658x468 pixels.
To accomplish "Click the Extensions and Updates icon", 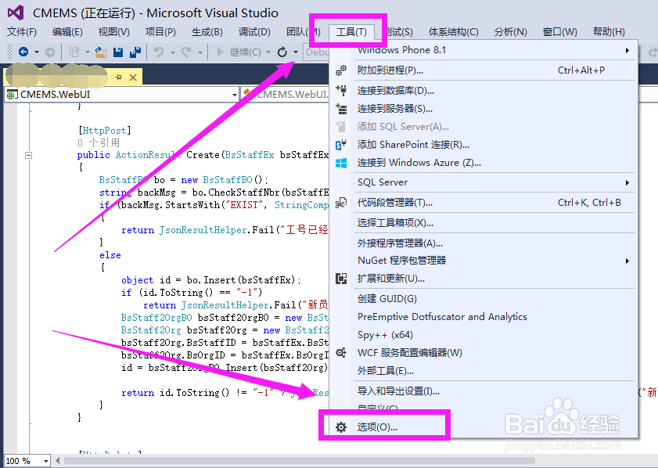I will (x=341, y=279).
